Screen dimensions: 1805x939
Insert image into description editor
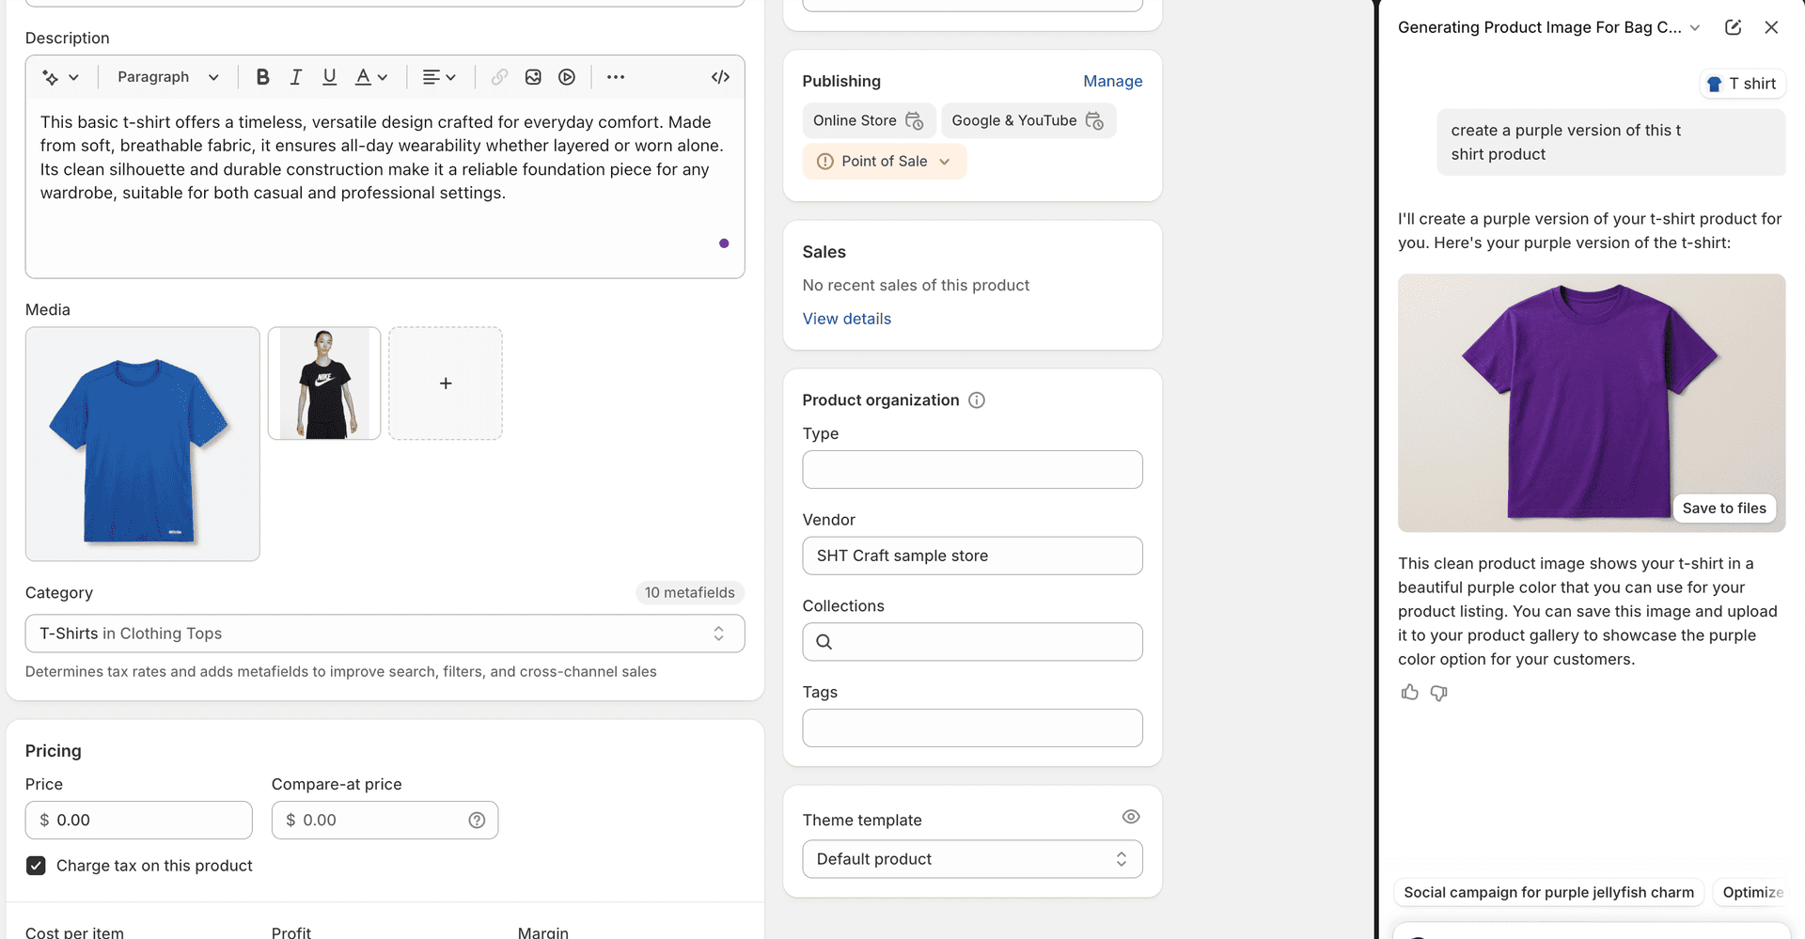(533, 77)
